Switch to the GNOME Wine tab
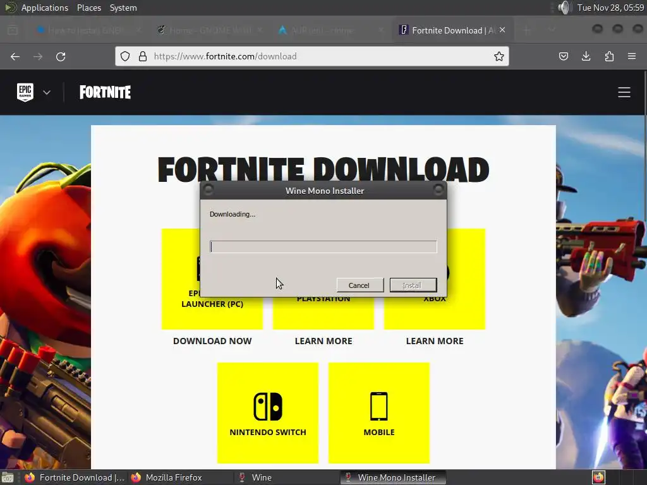Image resolution: width=647 pixels, height=485 pixels. [210, 30]
